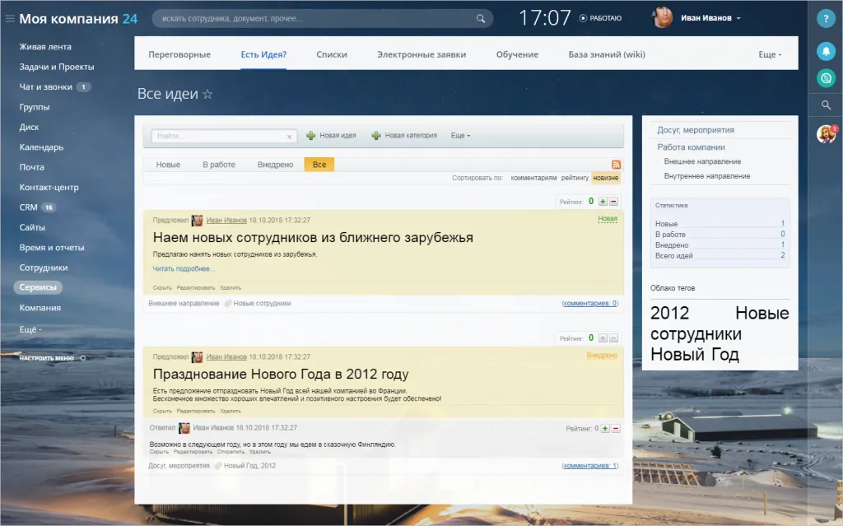This screenshot has height=526, width=843.
Task: Click the search magnifier in the top search bar
Action: [481, 19]
